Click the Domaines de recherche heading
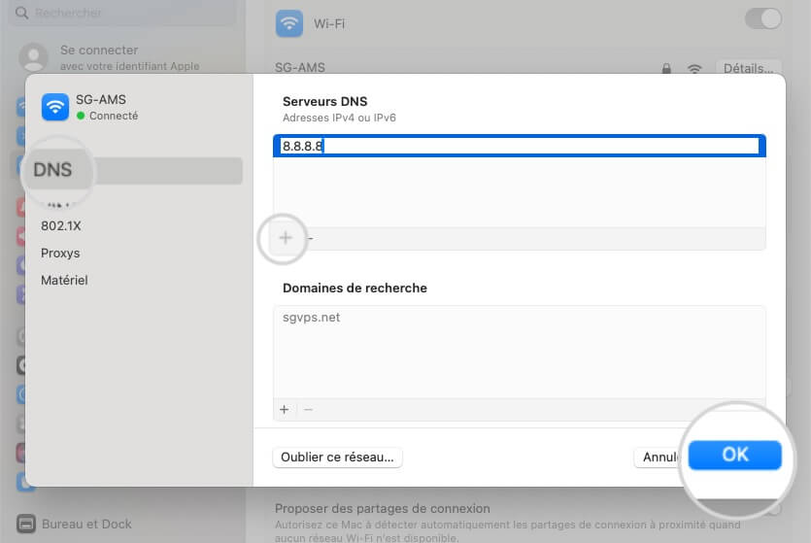This screenshot has height=543, width=811. 355,288
